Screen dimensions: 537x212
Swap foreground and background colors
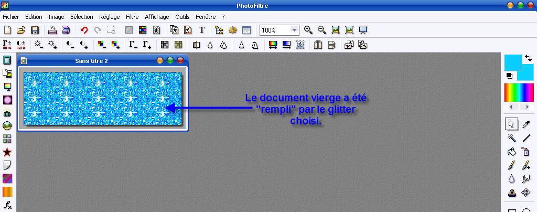[x=528, y=58]
